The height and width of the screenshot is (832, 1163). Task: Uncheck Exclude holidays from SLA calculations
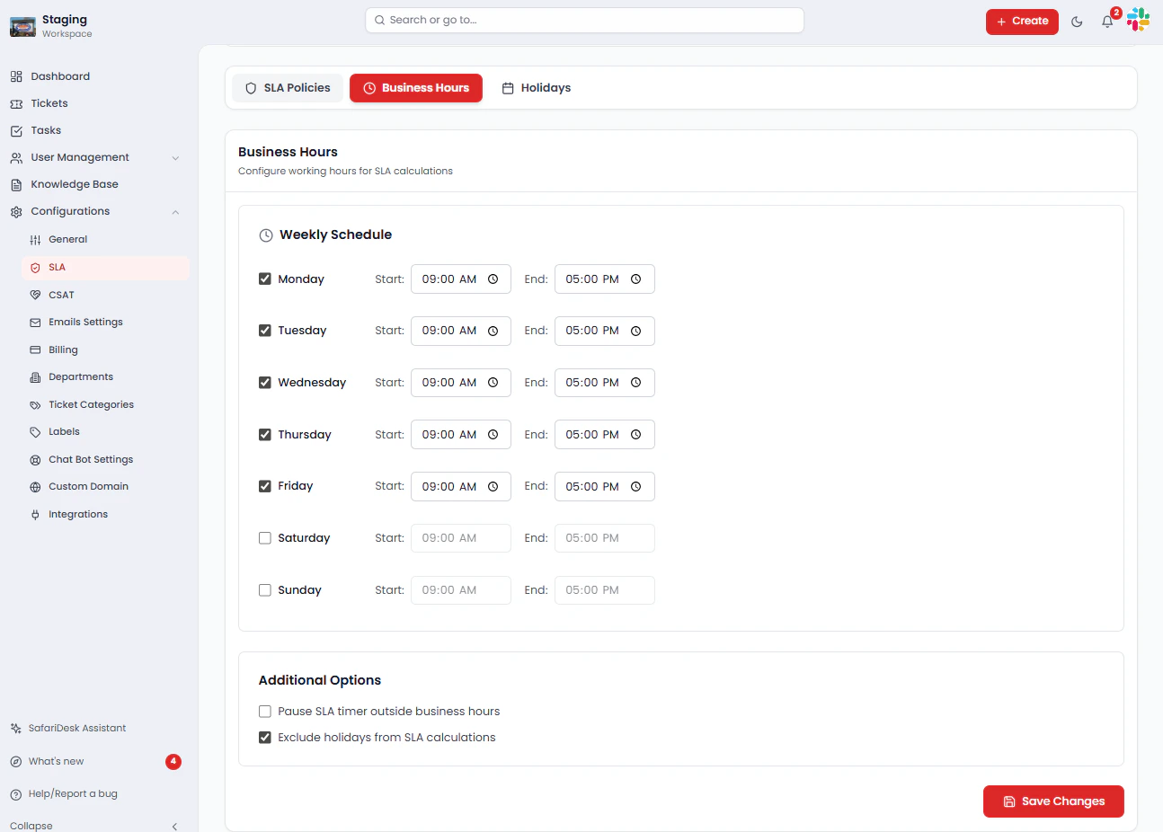click(265, 738)
